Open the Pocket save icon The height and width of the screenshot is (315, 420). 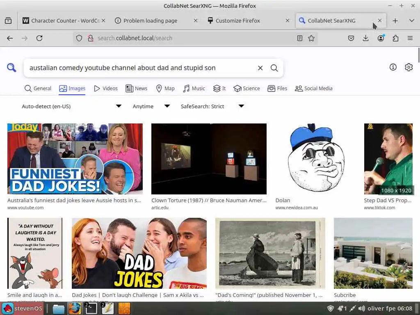pos(351,38)
